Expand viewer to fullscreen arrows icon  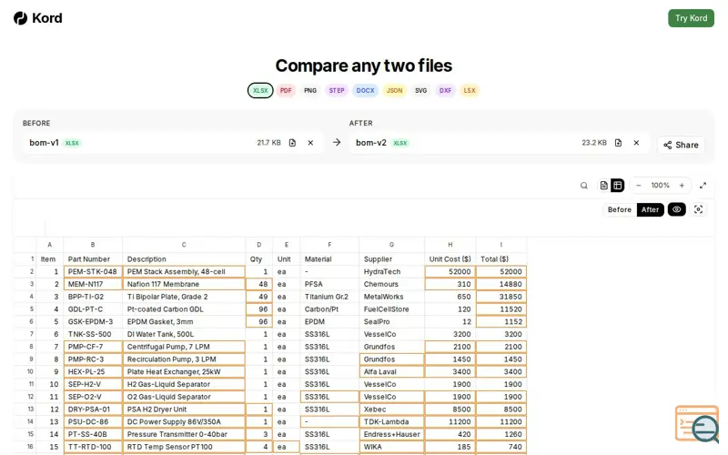click(x=703, y=186)
